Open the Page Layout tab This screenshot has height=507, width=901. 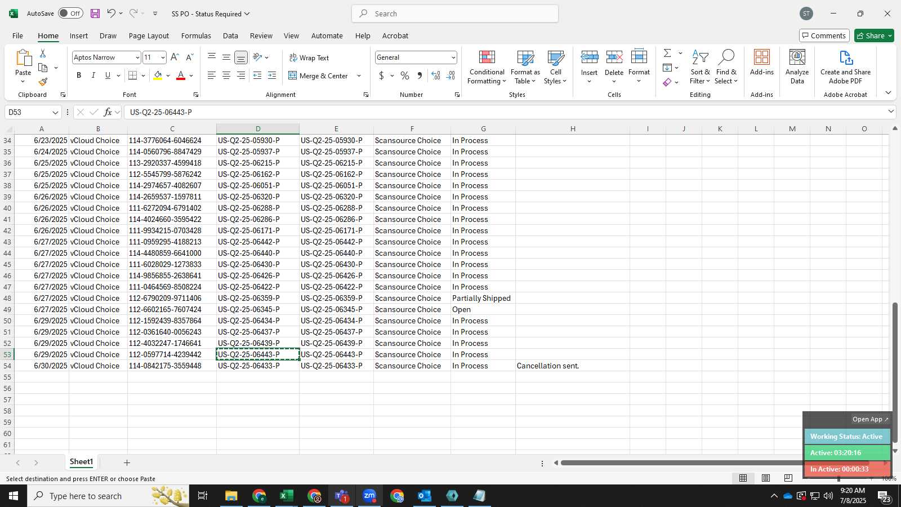(149, 35)
